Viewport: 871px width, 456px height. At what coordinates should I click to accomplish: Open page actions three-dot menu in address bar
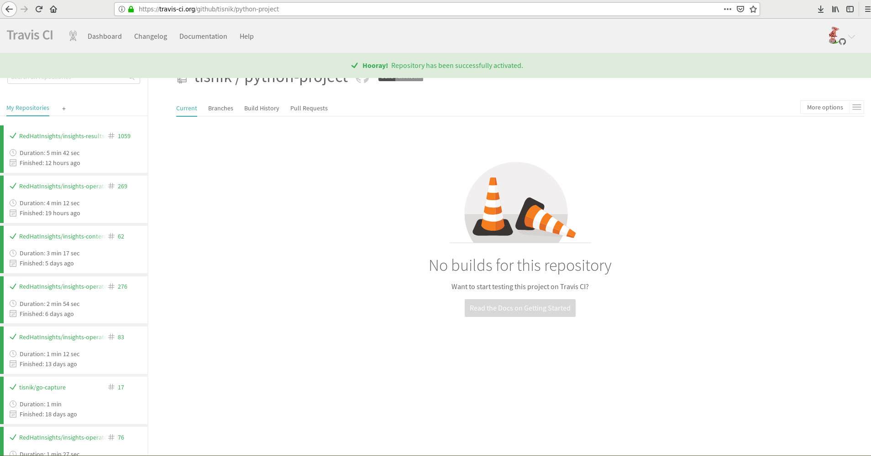pos(728,9)
